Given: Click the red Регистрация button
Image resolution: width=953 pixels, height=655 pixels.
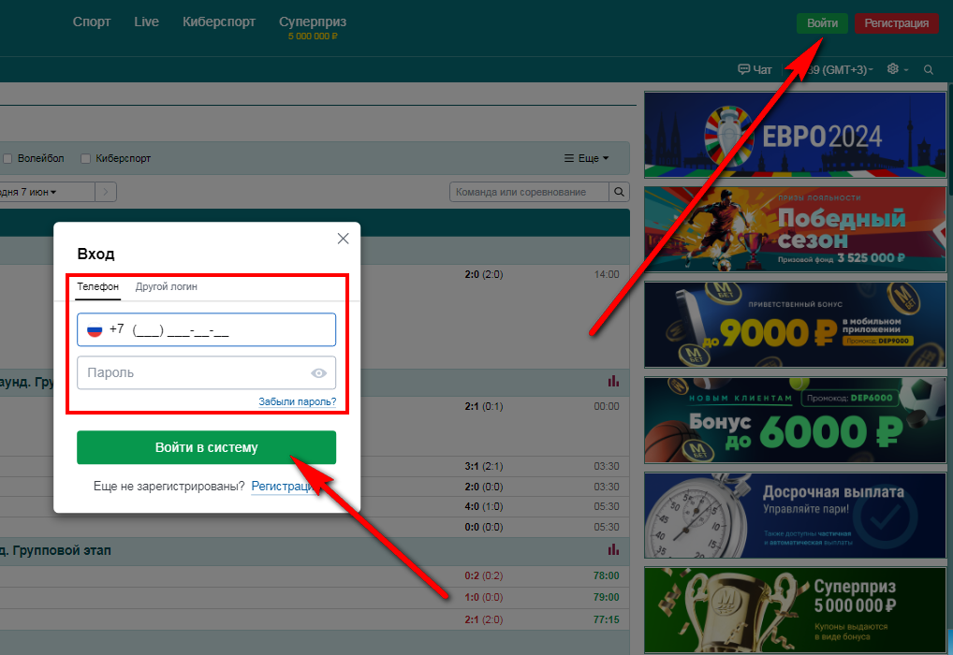Looking at the screenshot, I should click(897, 23).
